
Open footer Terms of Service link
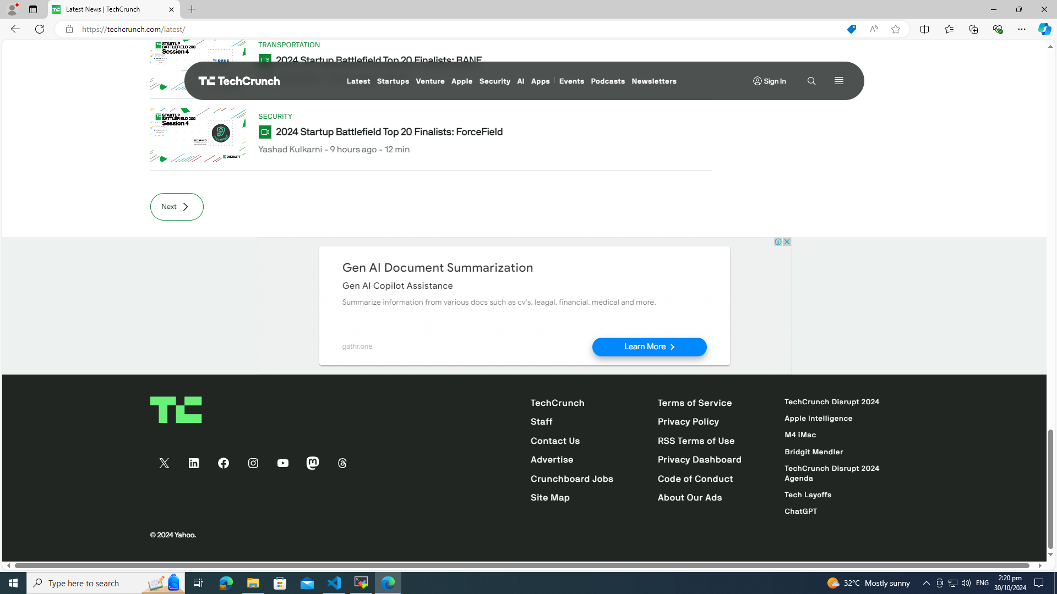pyautogui.click(x=695, y=403)
